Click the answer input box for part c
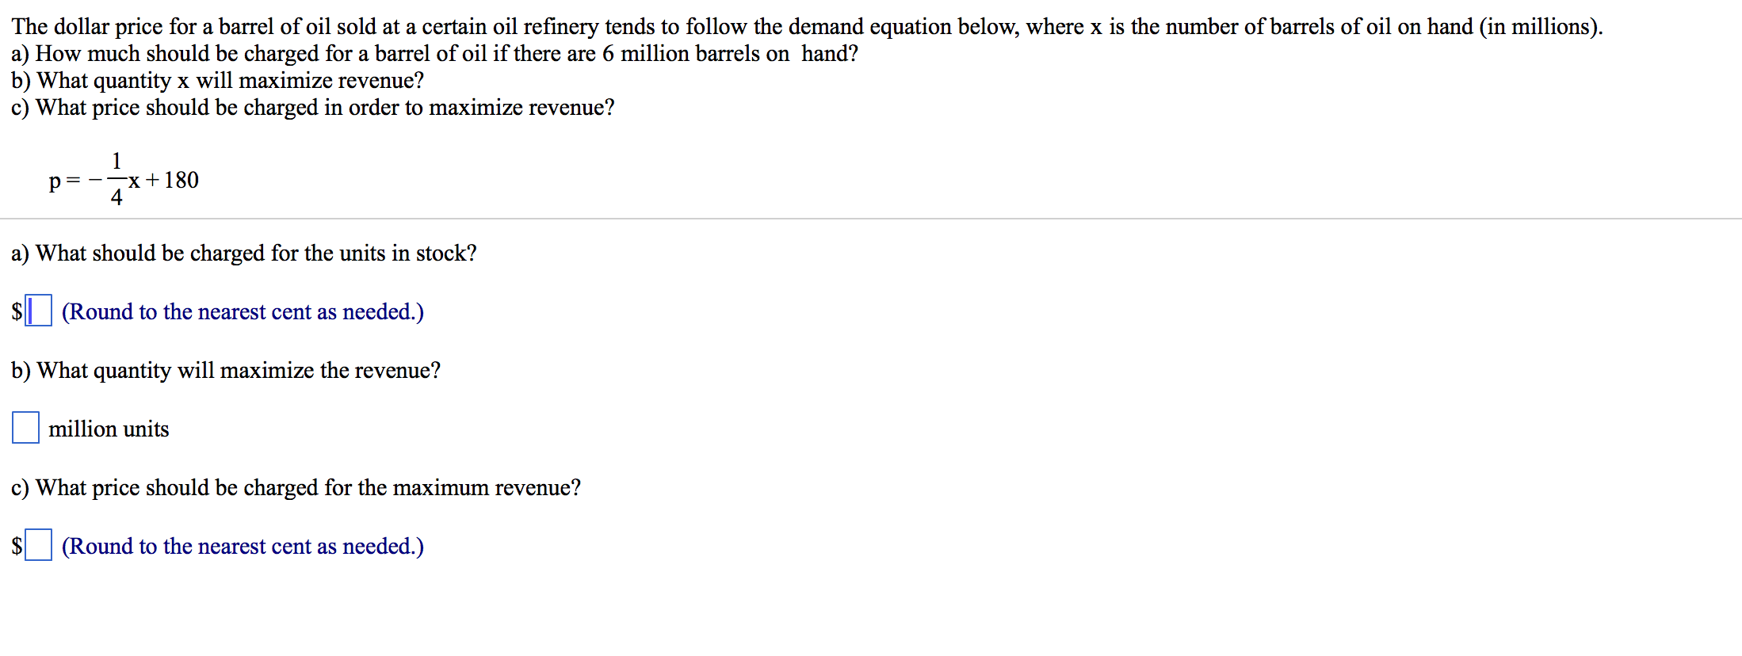The width and height of the screenshot is (1742, 656). pos(39,545)
